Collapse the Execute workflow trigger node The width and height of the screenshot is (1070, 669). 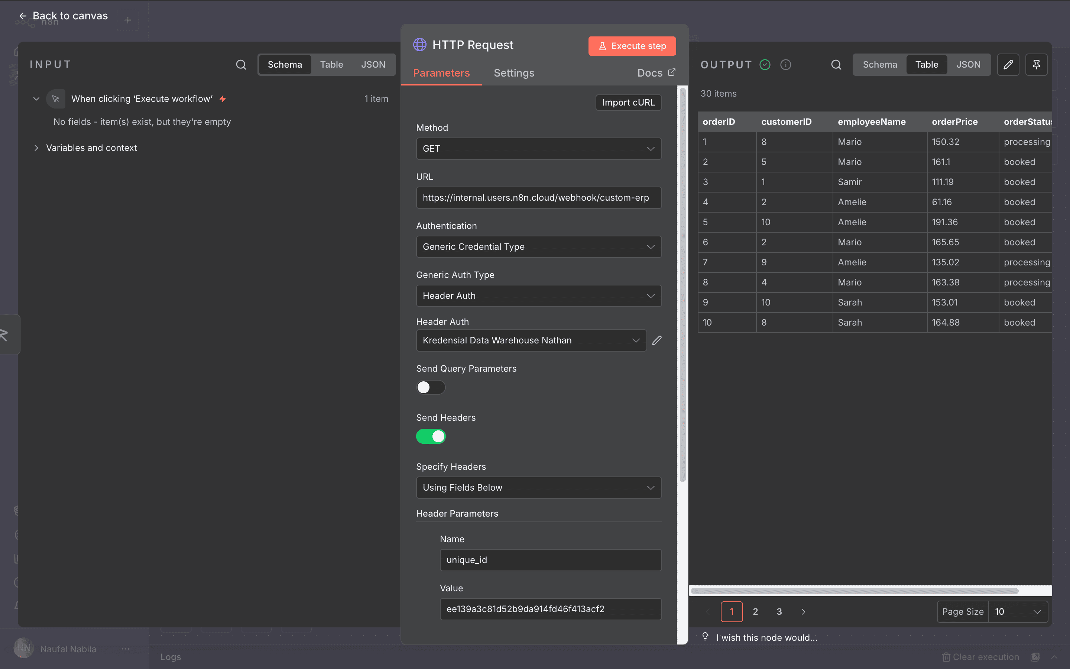pyautogui.click(x=36, y=98)
